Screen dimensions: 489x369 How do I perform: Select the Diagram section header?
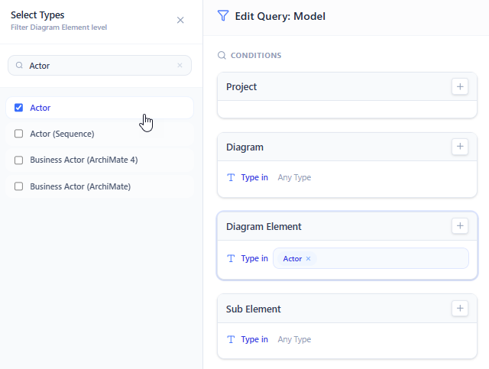click(x=347, y=147)
